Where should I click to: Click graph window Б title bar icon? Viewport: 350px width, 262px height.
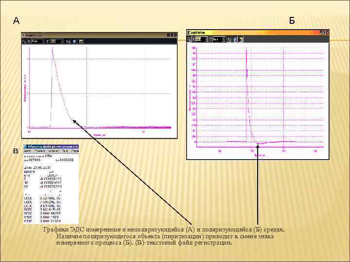pos(189,33)
